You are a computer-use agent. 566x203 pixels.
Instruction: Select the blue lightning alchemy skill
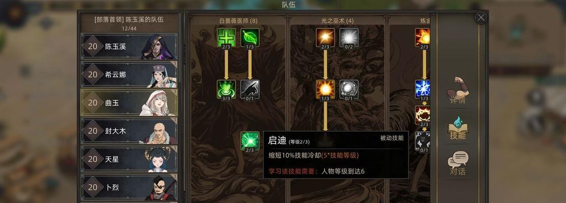pyautogui.click(x=422, y=89)
